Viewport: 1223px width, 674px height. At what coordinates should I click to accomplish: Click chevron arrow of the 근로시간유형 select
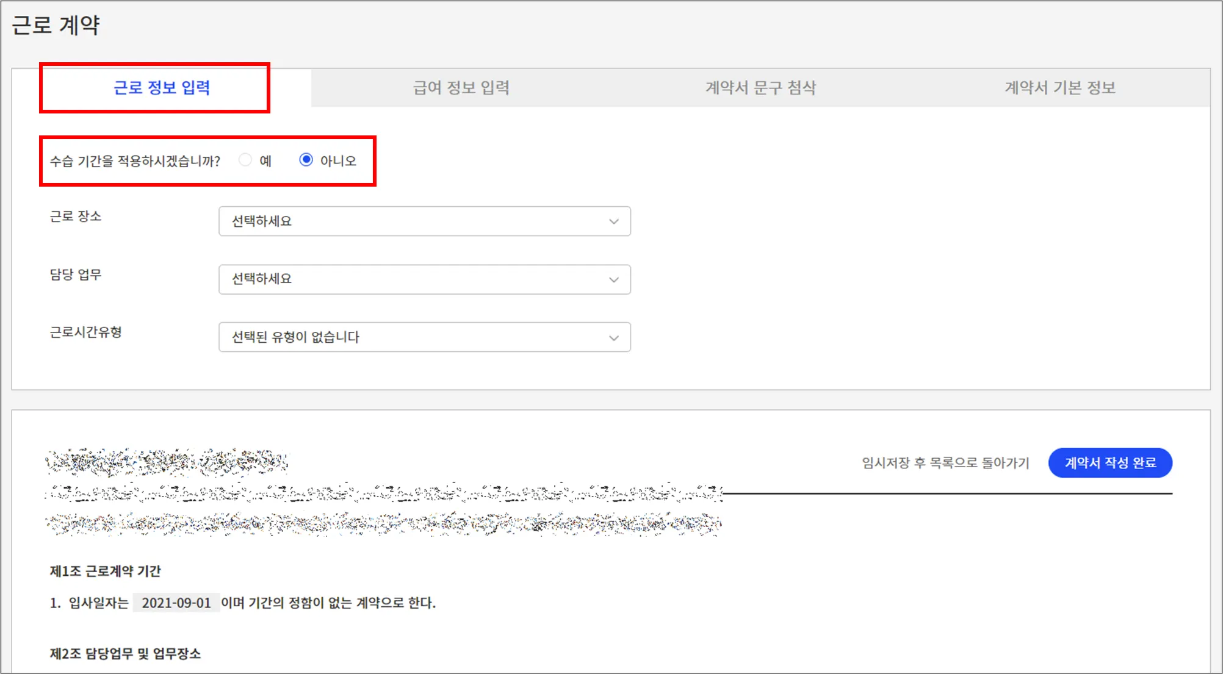coord(613,337)
